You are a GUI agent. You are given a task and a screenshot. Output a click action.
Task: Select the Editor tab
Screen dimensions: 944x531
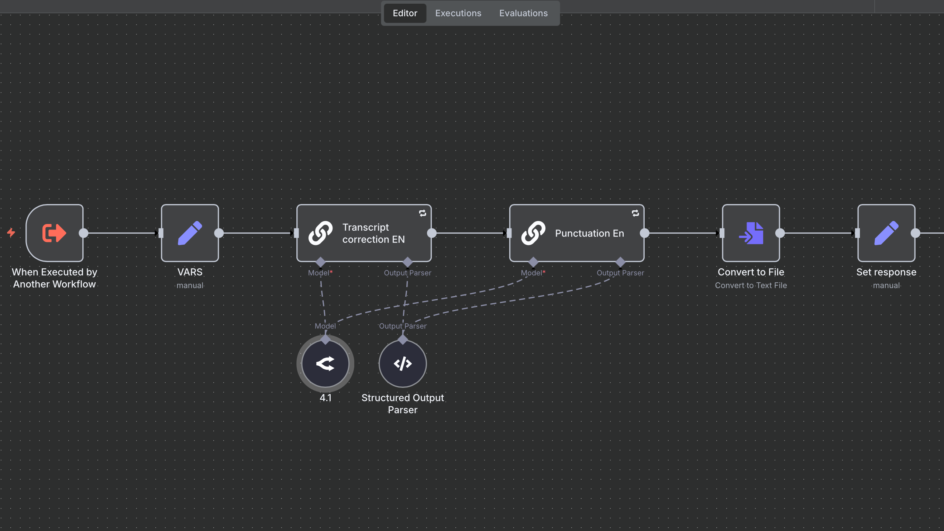click(405, 13)
